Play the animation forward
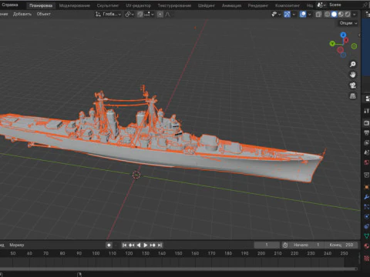Image resolution: width=370 pixels, height=277 pixels. pos(146,245)
